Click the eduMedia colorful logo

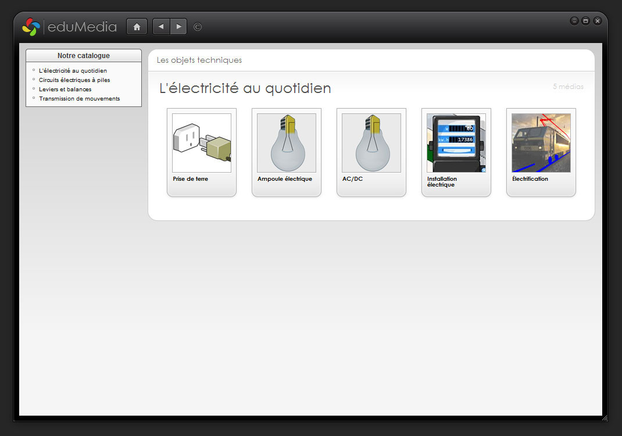pos(31,27)
